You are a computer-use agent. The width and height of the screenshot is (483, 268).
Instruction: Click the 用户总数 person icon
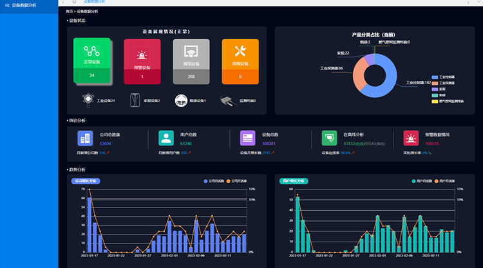pos(166,138)
